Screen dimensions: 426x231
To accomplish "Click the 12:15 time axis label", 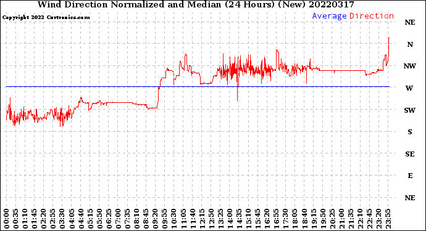I will [x=202, y=219].
